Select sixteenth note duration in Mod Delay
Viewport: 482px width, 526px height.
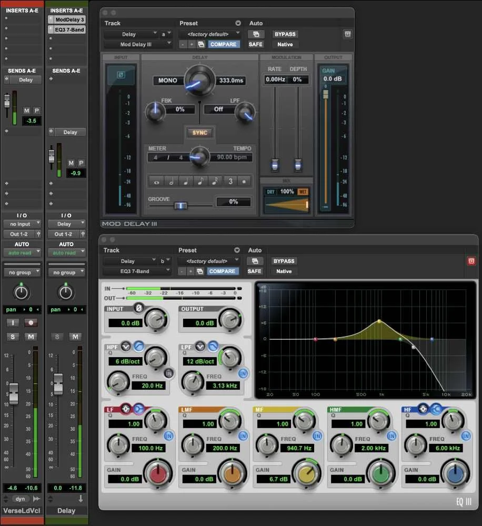click(215, 181)
